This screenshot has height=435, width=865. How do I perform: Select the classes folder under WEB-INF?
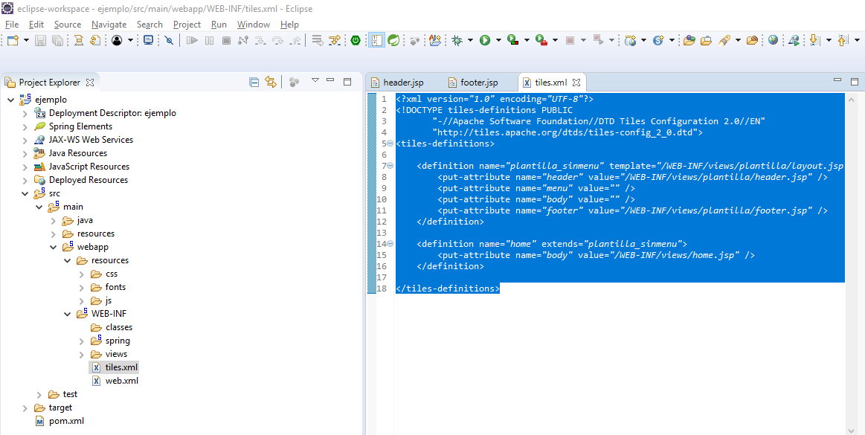coord(118,327)
